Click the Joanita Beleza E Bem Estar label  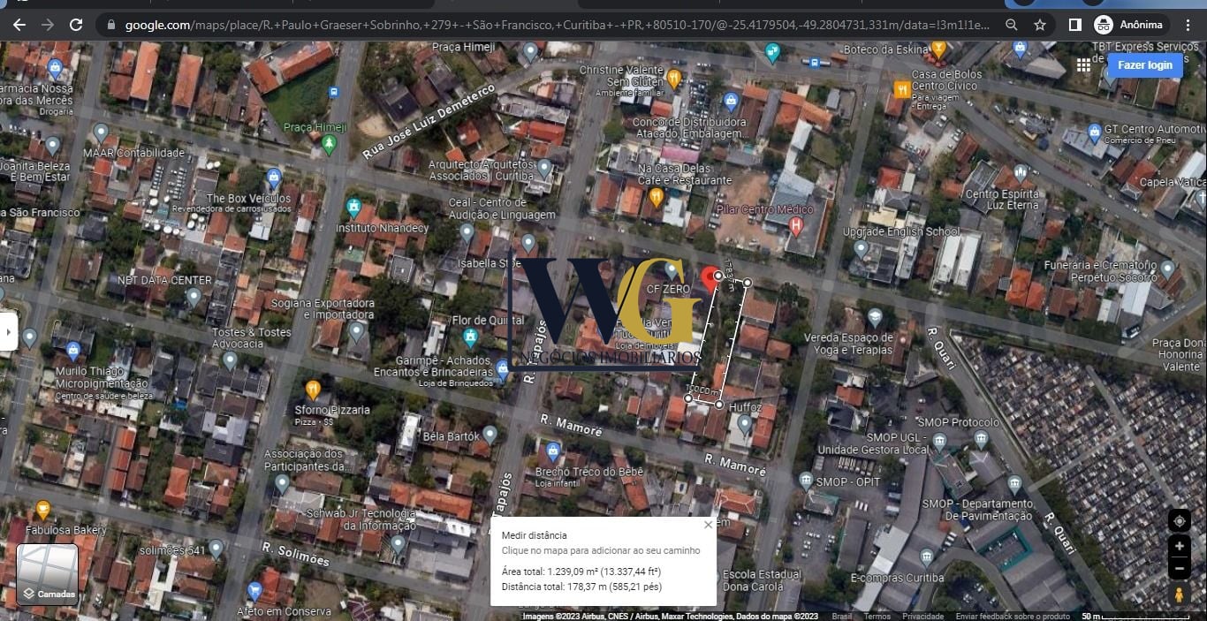pyautogui.click(x=34, y=170)
